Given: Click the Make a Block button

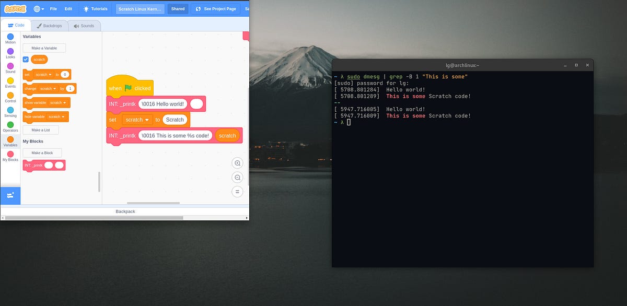Looking at the screenshot, I should coord(42,152).
